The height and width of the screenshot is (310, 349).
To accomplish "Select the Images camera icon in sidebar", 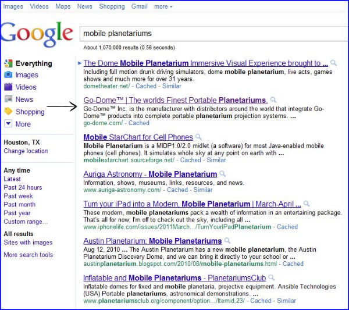I will pyautogui.click(x=8, y=74).
